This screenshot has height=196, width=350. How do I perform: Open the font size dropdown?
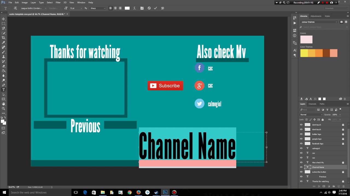76,8
